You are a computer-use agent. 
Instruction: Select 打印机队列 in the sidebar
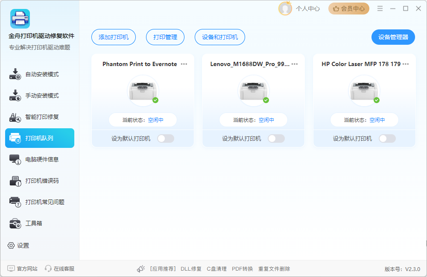[x=40, y=138]
